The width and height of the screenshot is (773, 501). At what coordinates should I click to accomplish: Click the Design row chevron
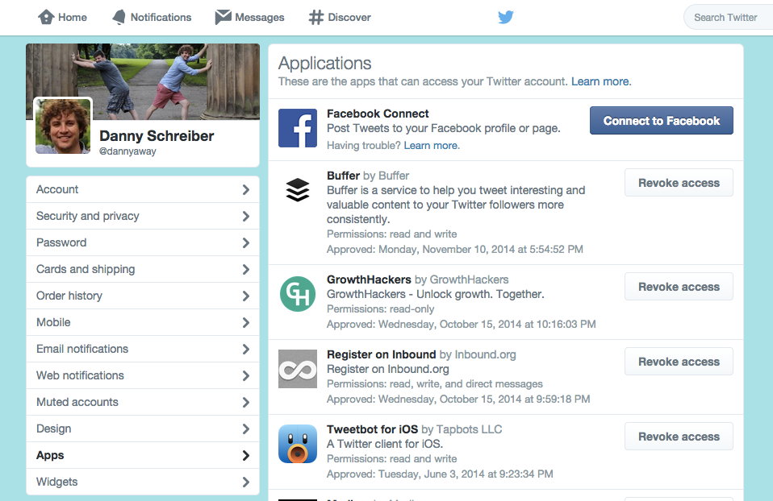(x=246, y=429)
